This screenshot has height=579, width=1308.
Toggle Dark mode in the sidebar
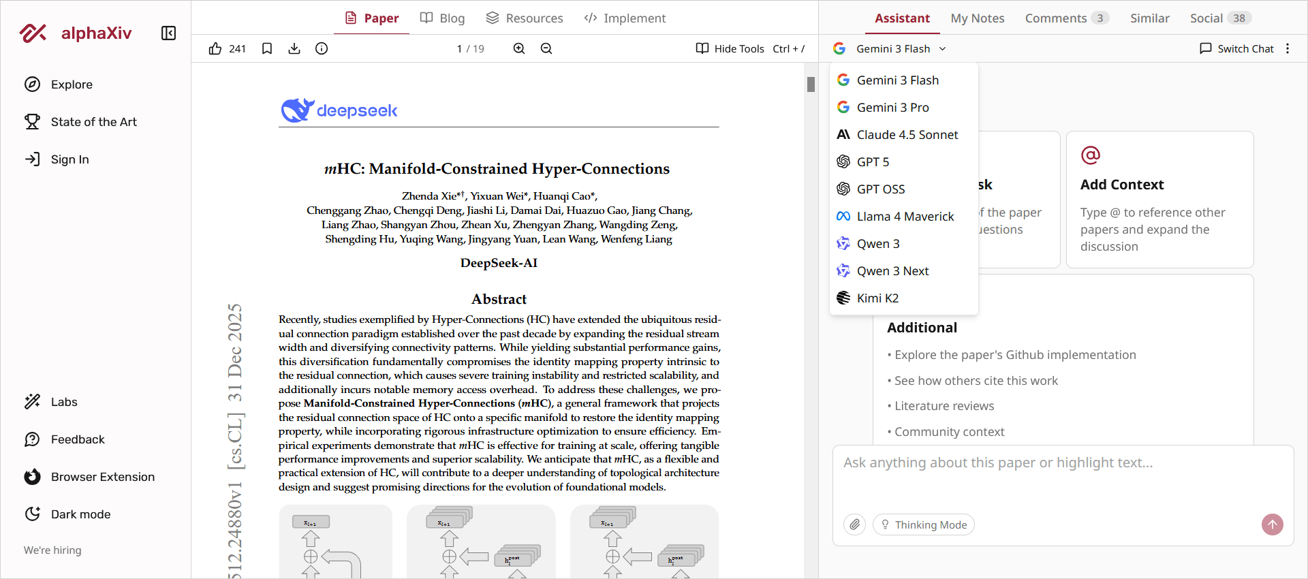click(80, 514)
